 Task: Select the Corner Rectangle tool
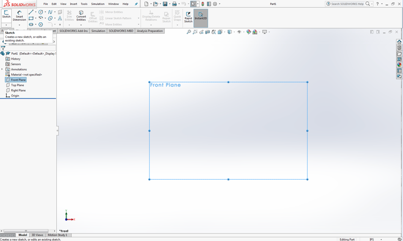pyautogui.click(x=31, y=18)
